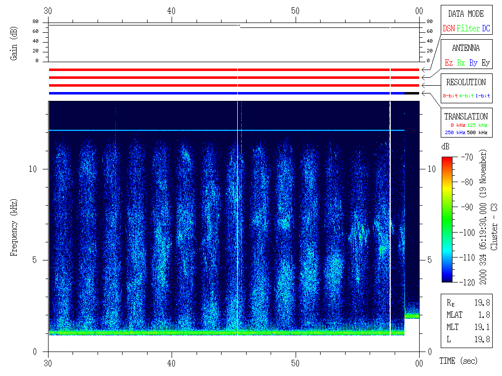Image resolution: width=502 pixels, height=376 pixels.
Task: Click the 1-bit resolution label
Action: pos(484,96)
